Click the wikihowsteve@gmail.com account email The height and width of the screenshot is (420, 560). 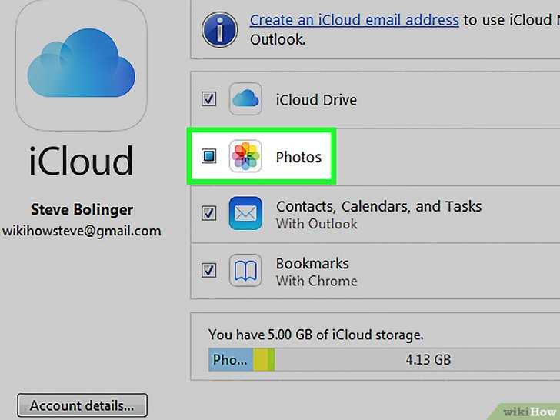click(x=82, y=231)
